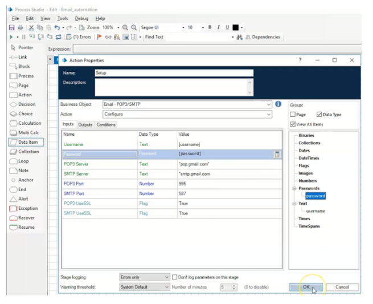Pick the Collection stage tool
The width and height of the screenshot is (373, 304).
[28, 152]
